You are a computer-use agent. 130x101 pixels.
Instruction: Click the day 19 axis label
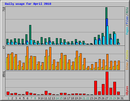(76, 98)
